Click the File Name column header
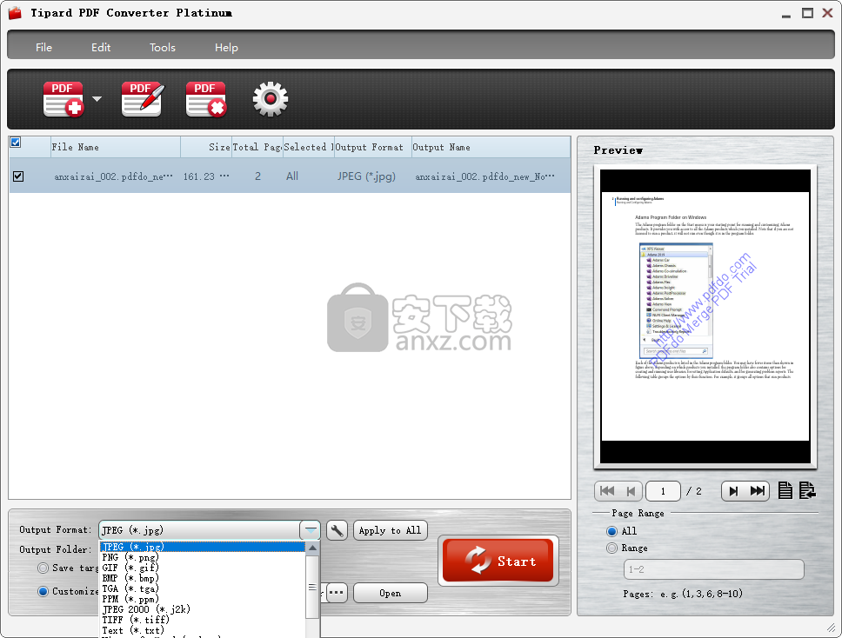 [x=116, y=147]
